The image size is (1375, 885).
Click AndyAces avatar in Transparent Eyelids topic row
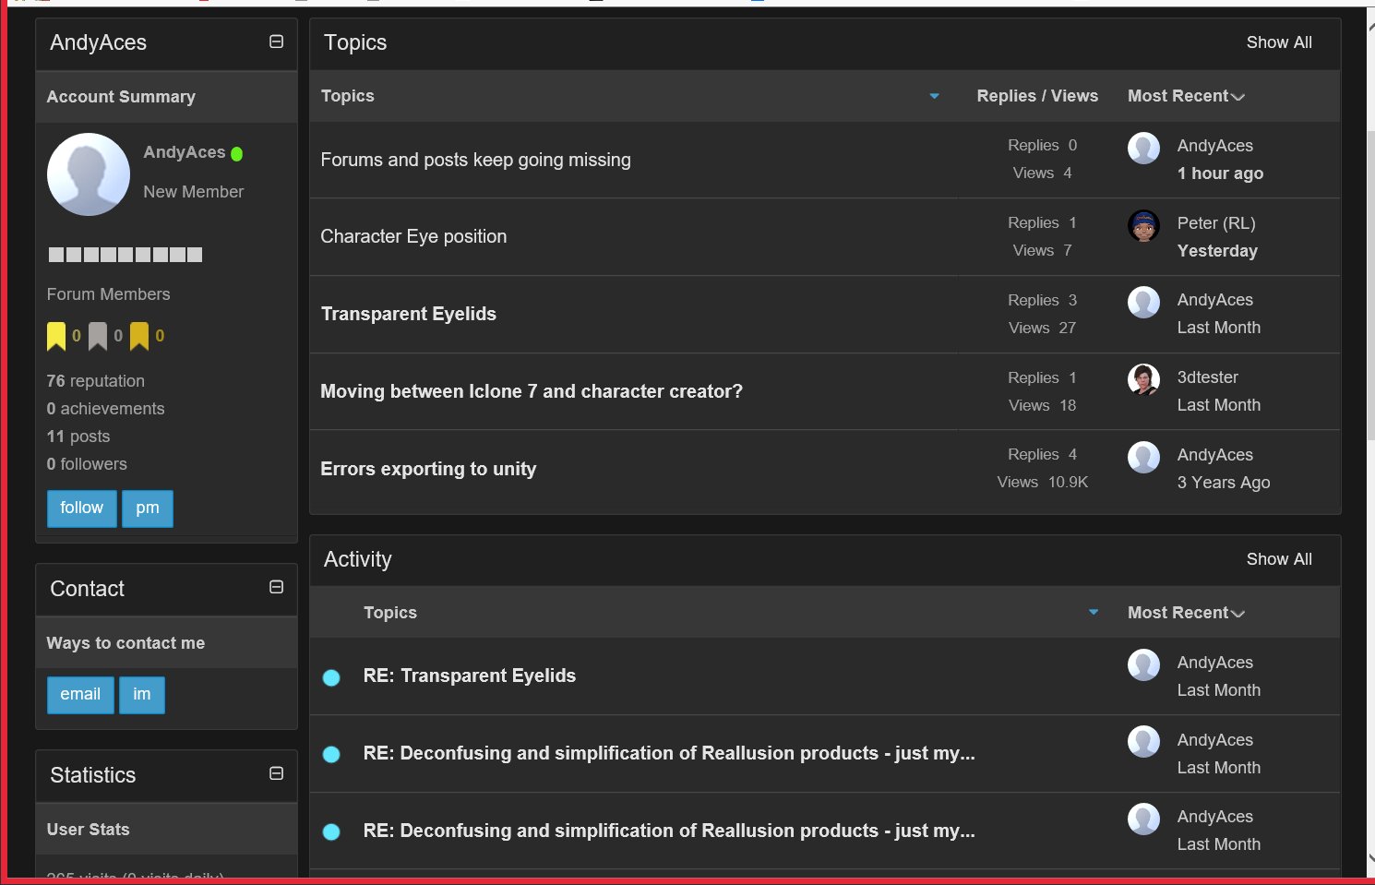[1143, 302]
